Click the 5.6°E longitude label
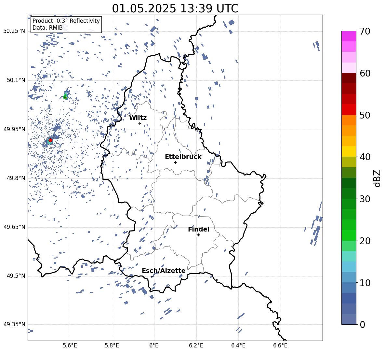385x352 pixels. (x=70, y=345)
